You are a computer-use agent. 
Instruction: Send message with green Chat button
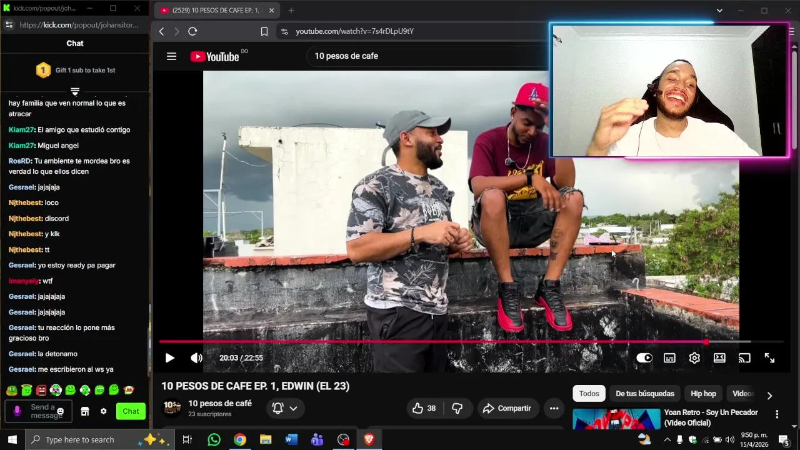click(131, 411)
